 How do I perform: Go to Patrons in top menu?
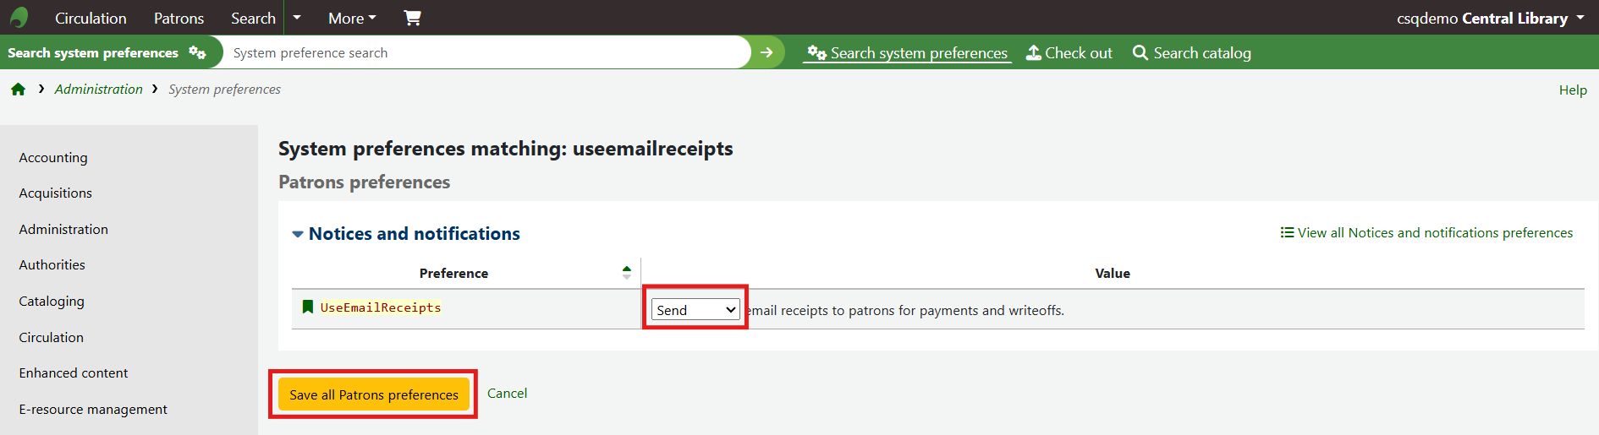(x=179, y=18)
